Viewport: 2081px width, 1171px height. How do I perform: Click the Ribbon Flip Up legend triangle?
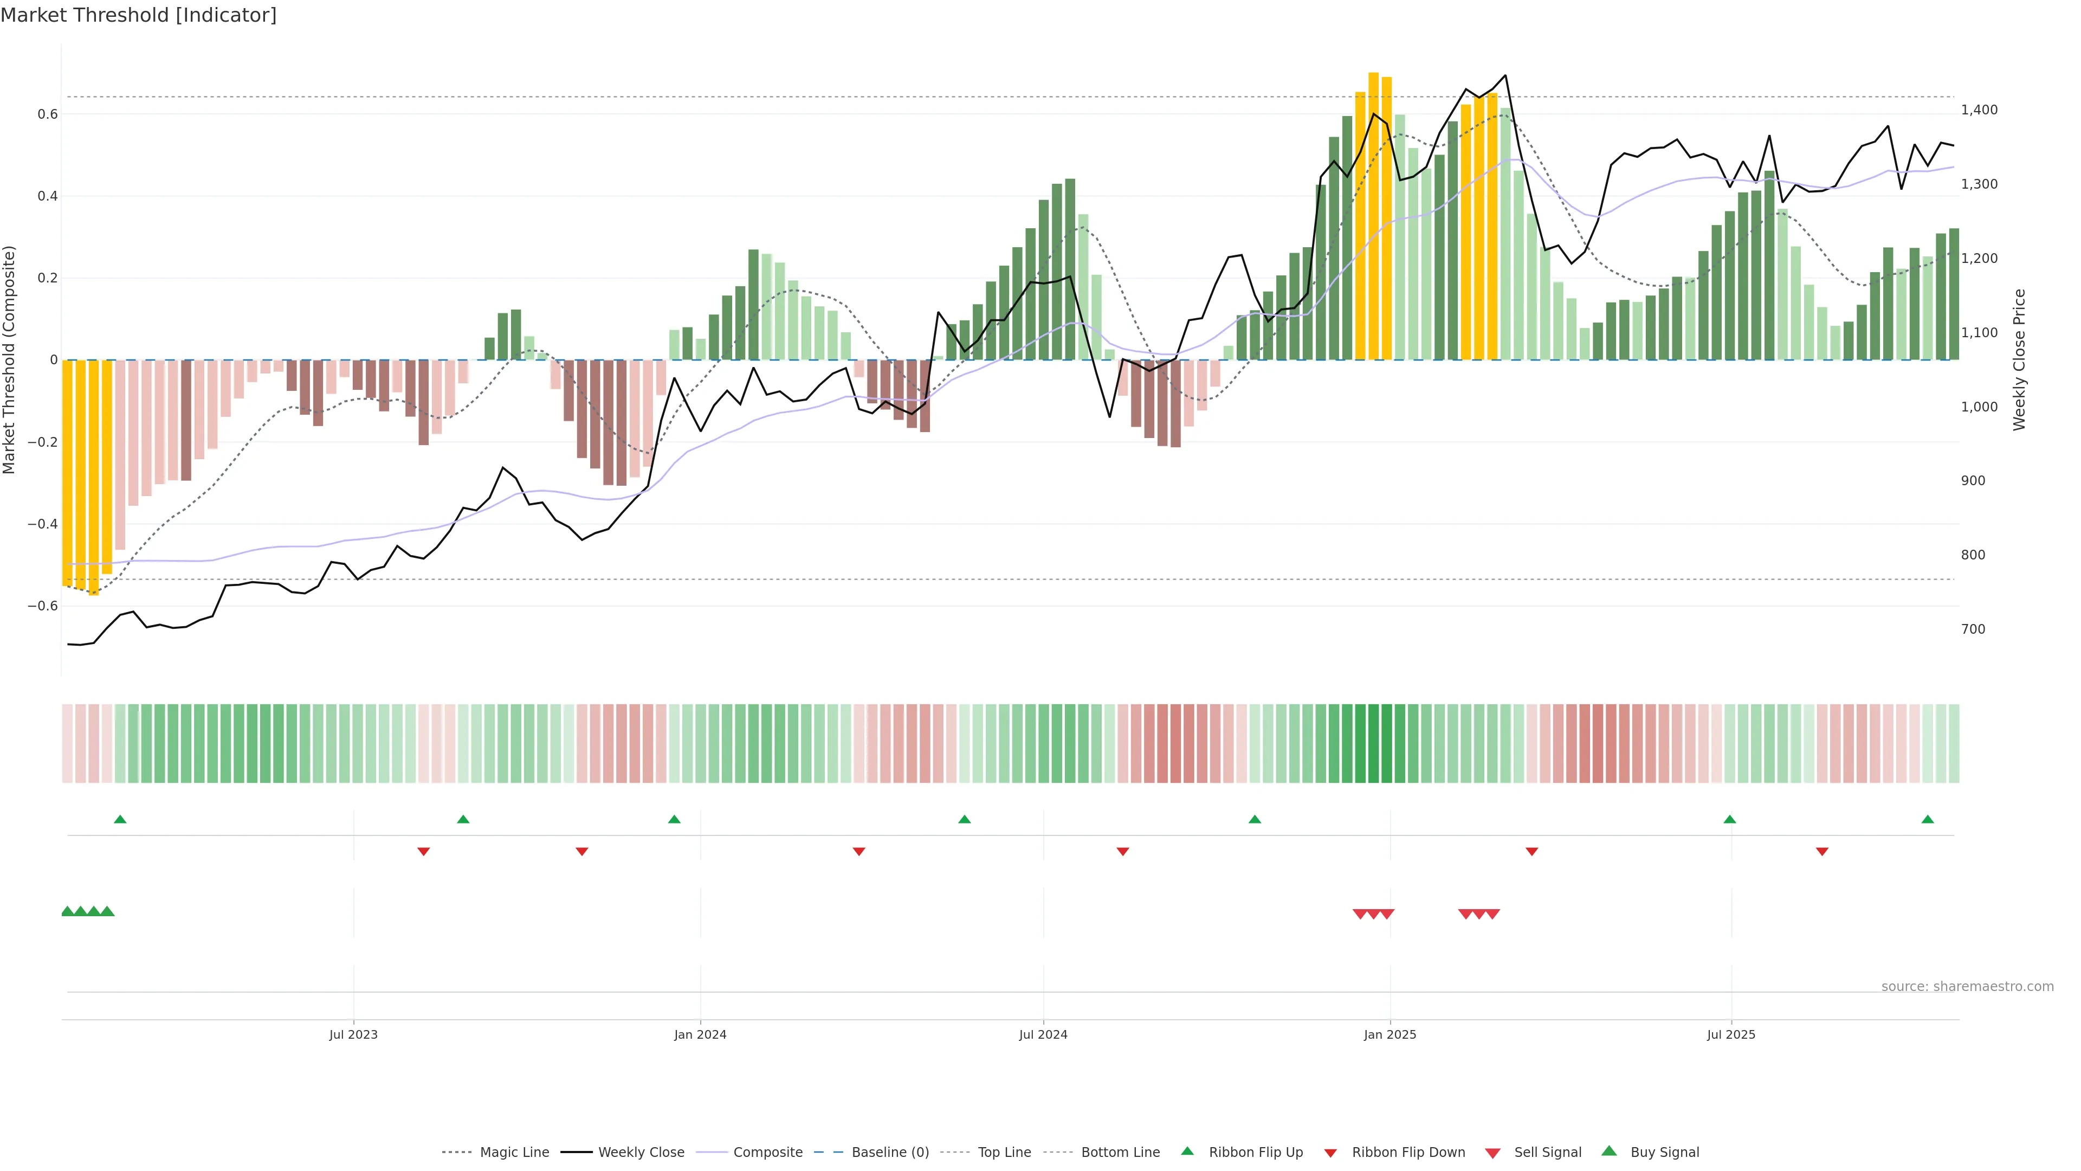pyautogui.click(x=1187, y=1151)
